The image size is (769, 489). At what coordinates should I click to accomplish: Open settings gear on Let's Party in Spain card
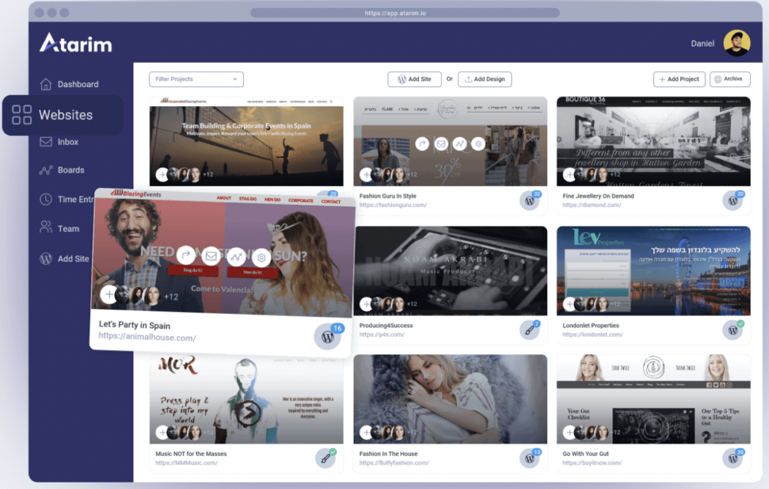point(260,257)
